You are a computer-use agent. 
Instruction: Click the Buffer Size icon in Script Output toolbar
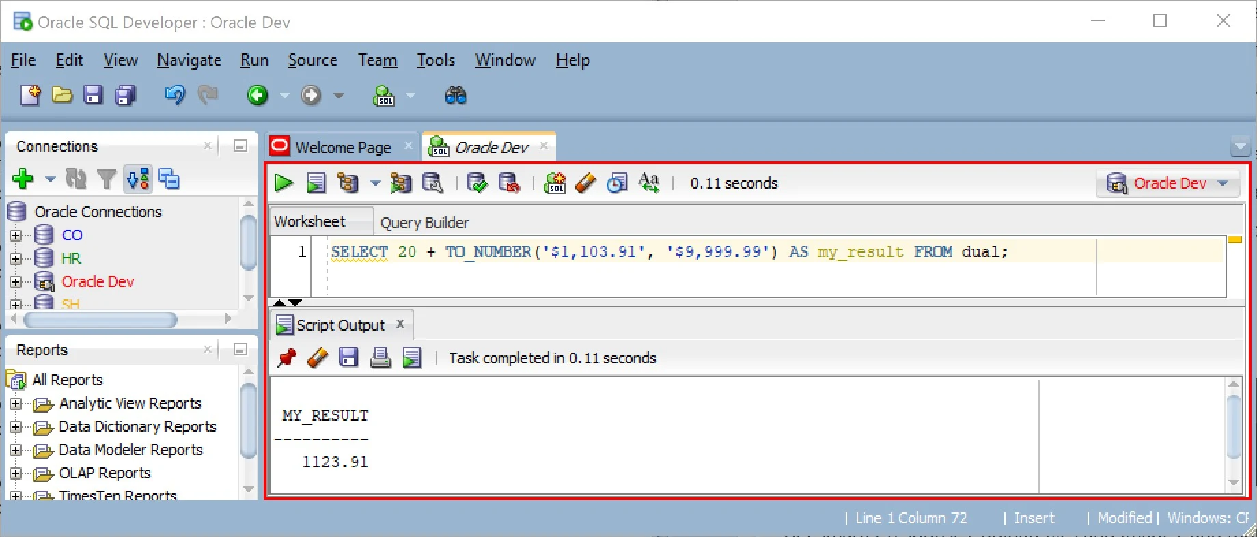point(412,357)
